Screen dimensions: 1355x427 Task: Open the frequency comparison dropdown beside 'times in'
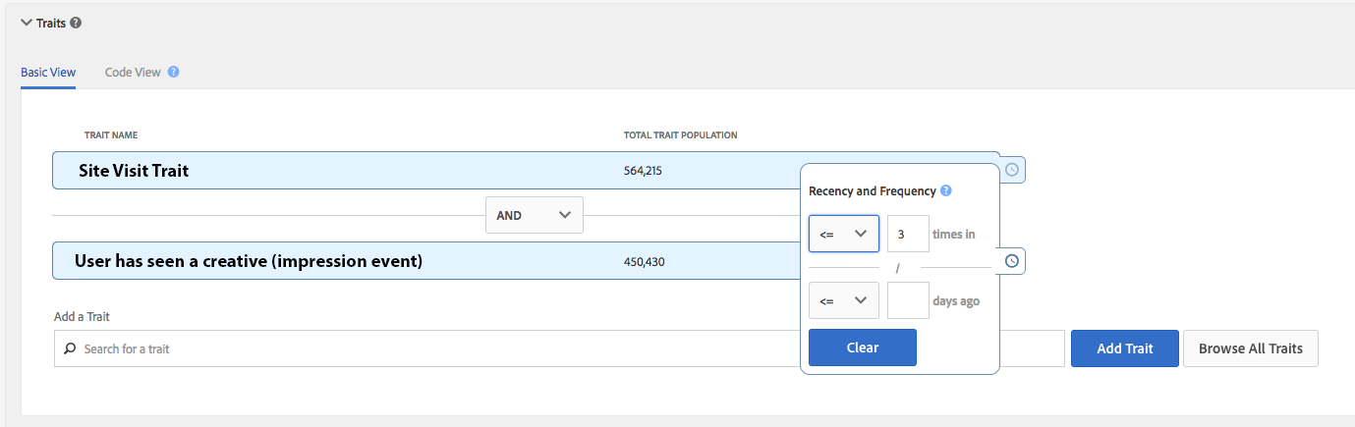(843, 234)
